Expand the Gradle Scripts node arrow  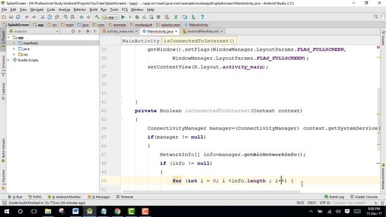8,60
